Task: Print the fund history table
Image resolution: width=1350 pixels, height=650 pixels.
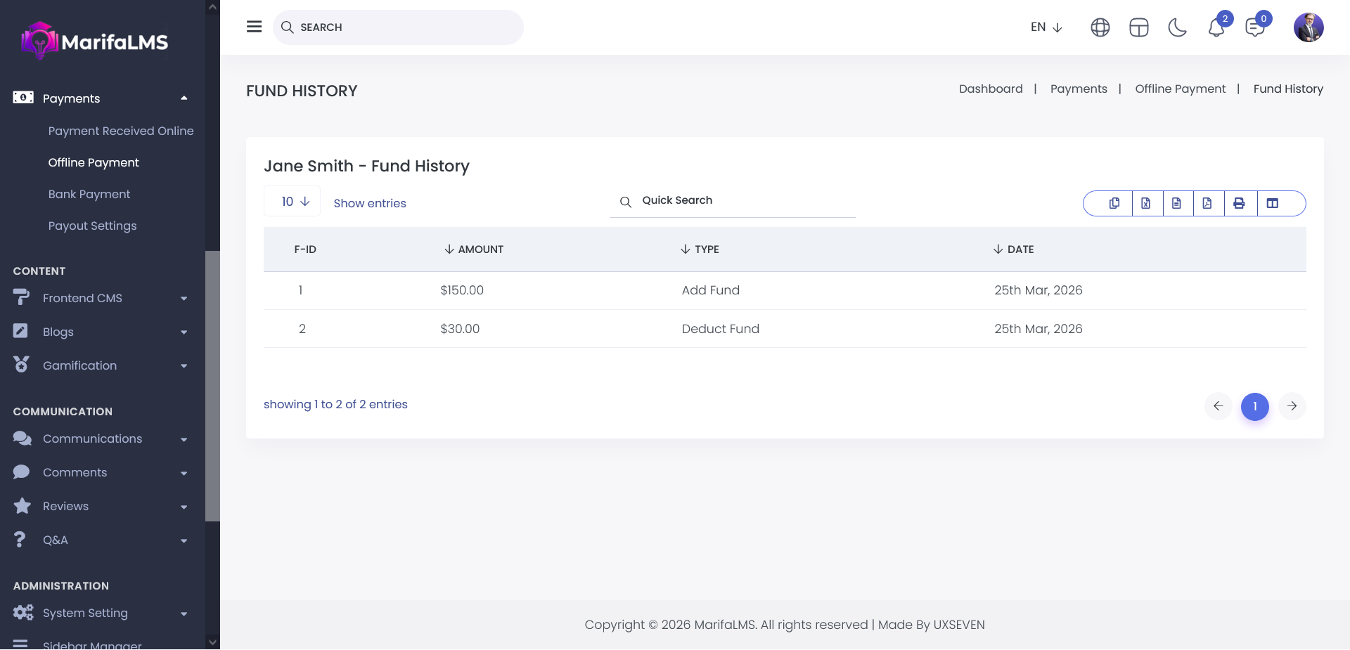Action: pos(1239,203)
